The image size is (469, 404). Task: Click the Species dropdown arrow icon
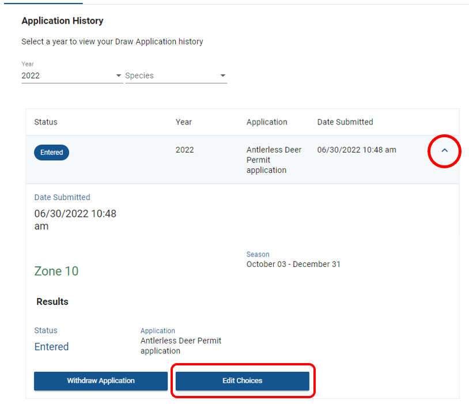[x=222, y=76]
